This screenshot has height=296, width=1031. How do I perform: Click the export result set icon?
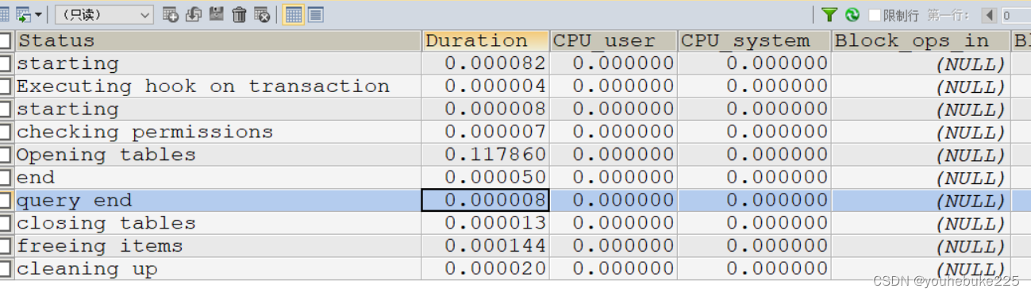click(x=22, y=14)
